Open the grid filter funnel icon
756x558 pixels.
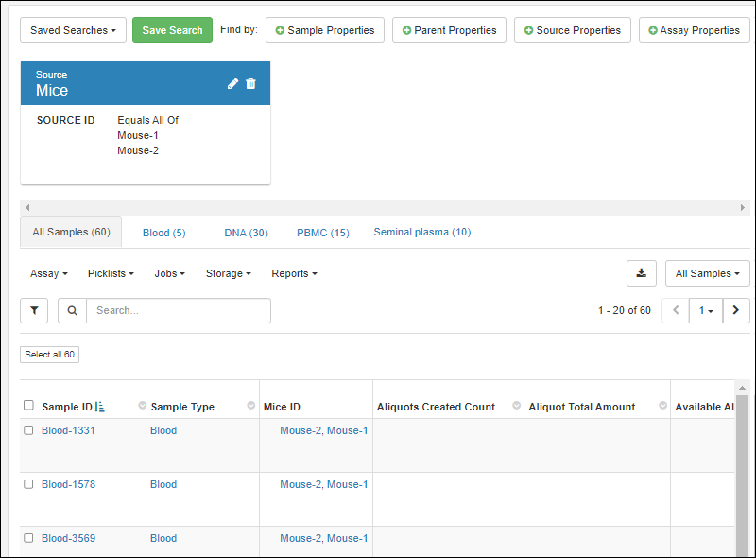[x=34, y=310]
